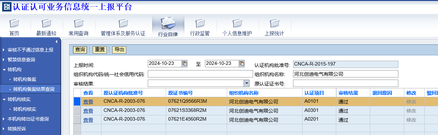The width and height of the screenshot is (438, 135).
Task: Open the 上报统计 folder icon
Action: (x=274, y=23)
